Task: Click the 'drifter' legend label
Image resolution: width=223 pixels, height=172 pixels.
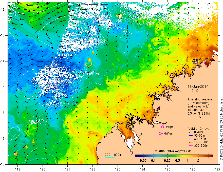Action: (168, 134)
